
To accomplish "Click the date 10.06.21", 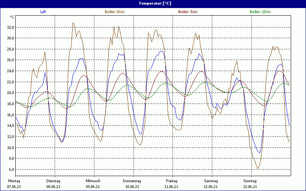I will point(132,187).
